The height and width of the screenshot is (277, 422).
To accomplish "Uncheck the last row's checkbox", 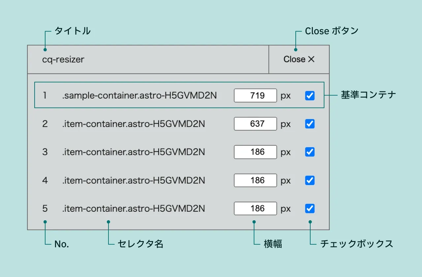I will coord(309,208).
